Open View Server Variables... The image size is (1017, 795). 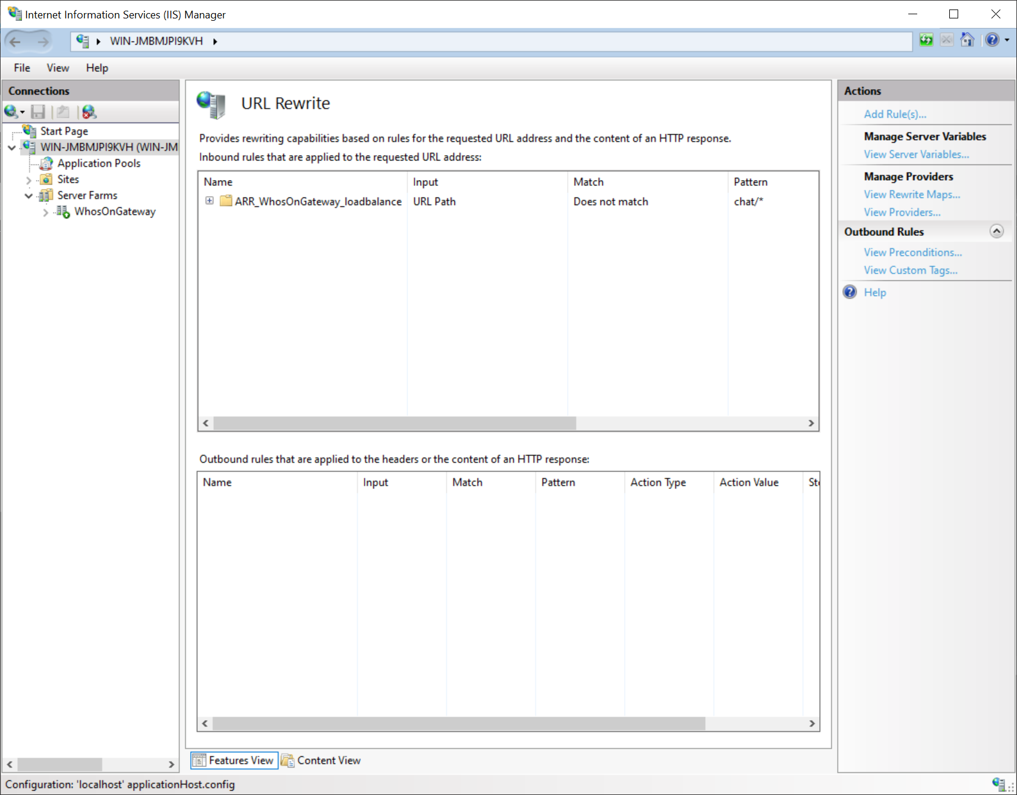[916, 154]
